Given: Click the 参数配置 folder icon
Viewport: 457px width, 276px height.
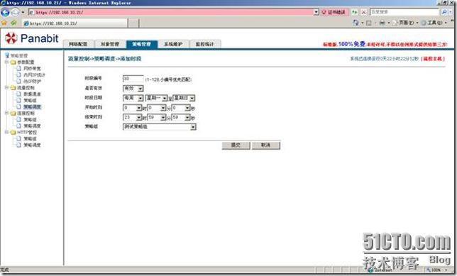Looking at the screenshot, I should pos(13,62).
